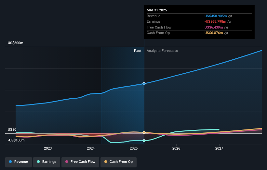Click the Revenue data point marker on blue line
The image size is (267, 170).
(x=144, y=84)
